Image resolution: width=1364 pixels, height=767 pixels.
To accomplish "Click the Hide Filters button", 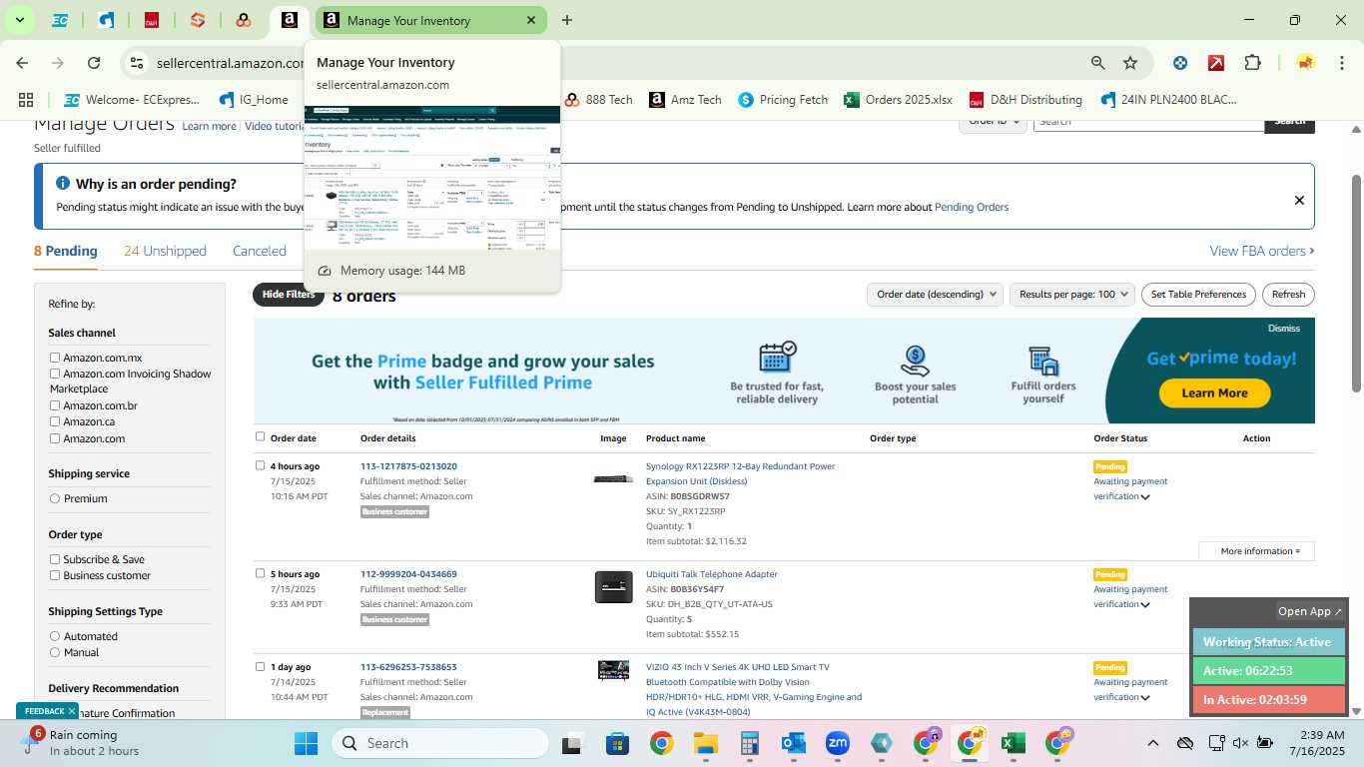I will pyautogui.click(x=289, y=295).
